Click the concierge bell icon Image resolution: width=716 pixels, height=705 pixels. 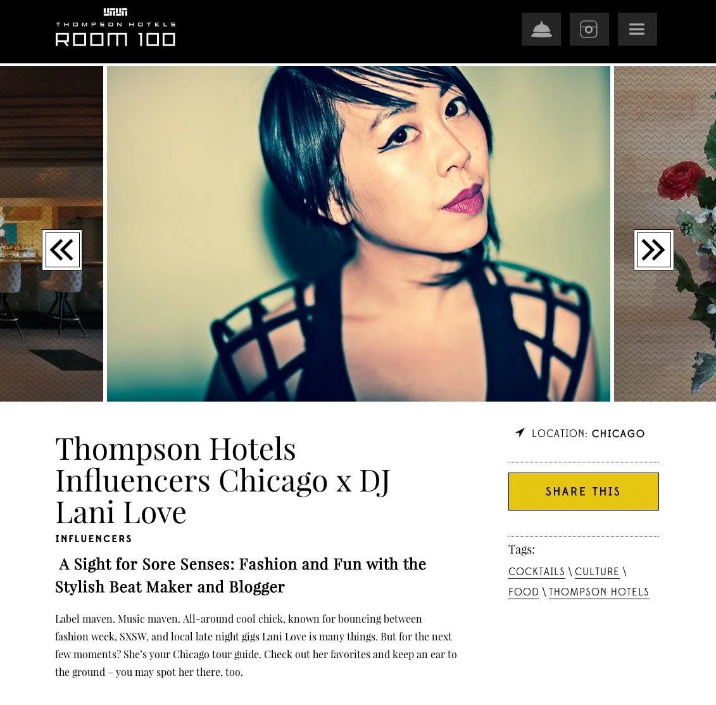[541, 29]
